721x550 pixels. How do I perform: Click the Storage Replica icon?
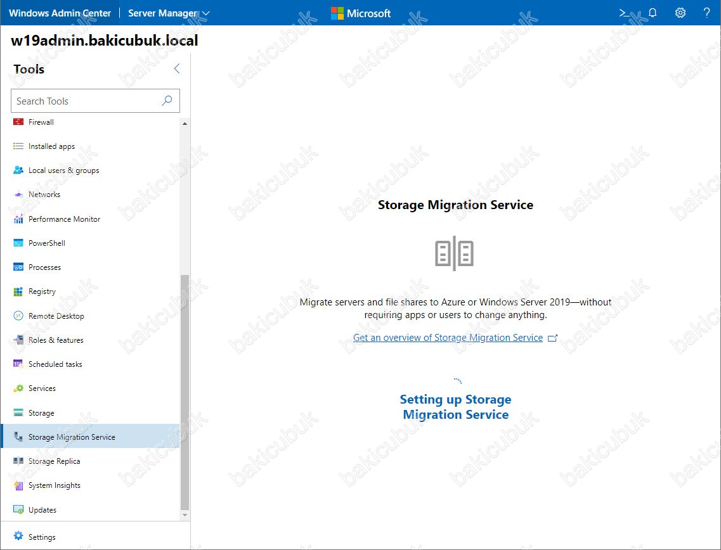(18, 461)
